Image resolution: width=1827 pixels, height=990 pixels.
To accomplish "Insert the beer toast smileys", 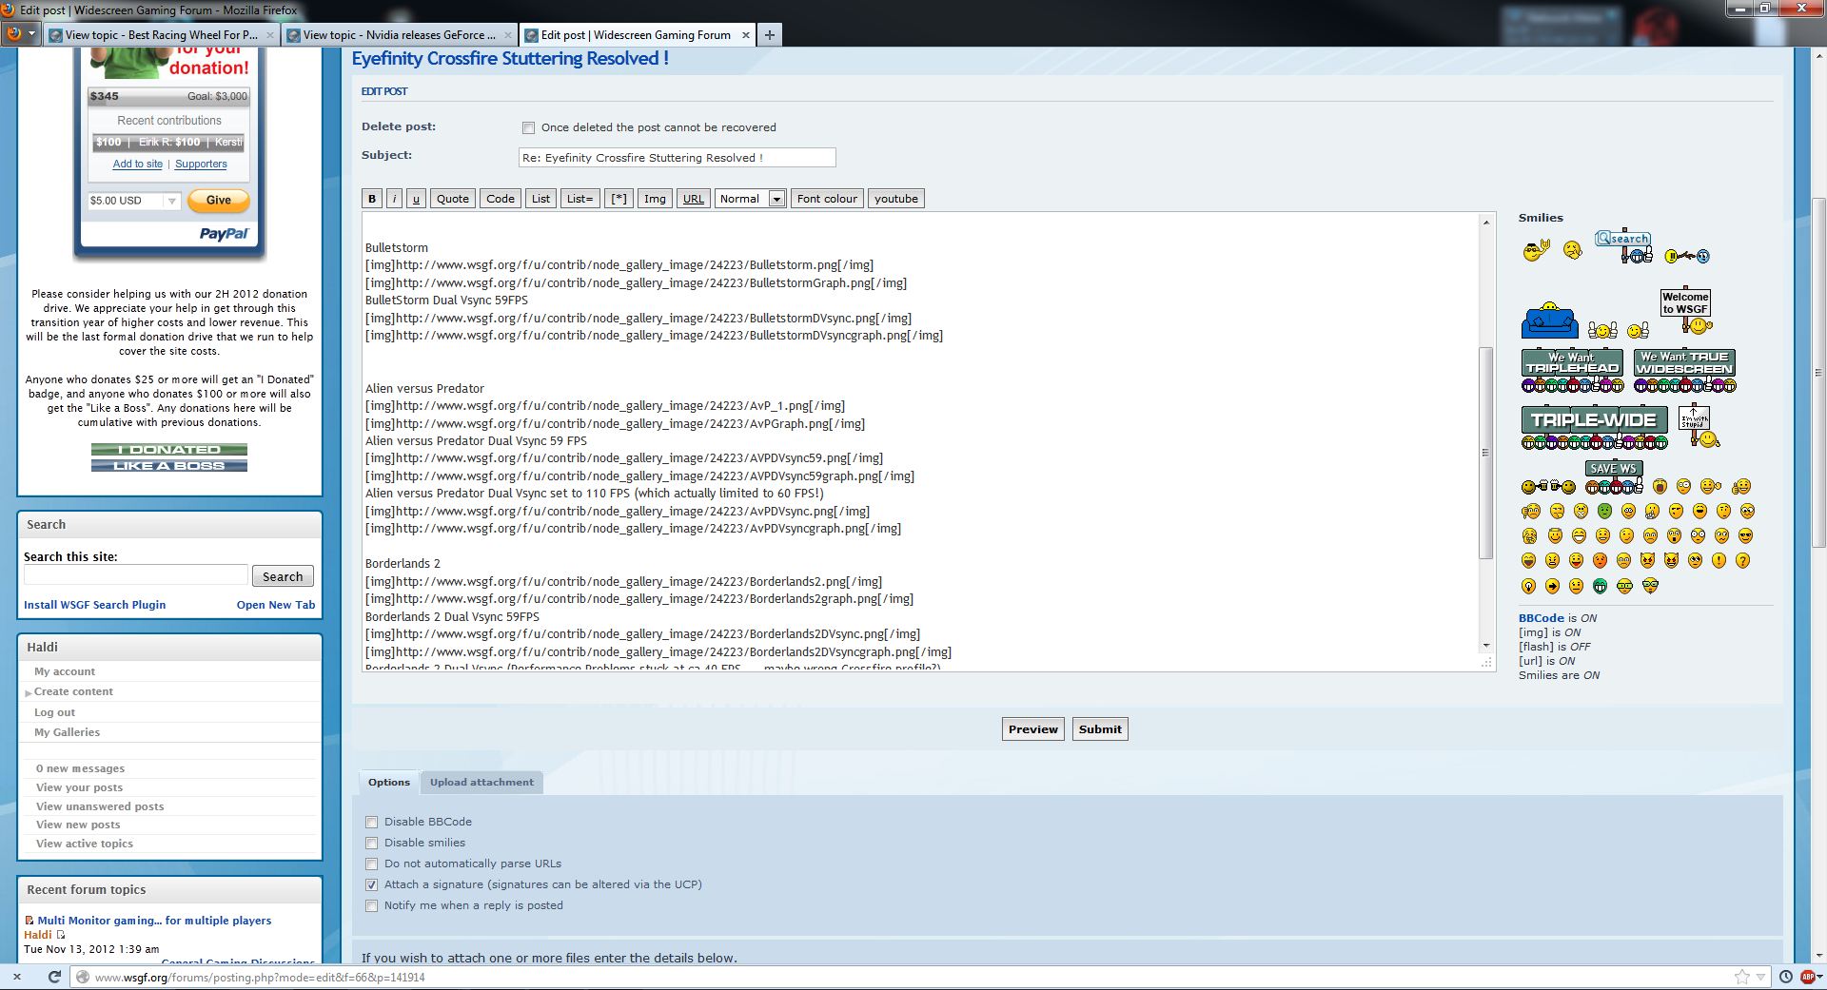I will [x=1547, y=487].
